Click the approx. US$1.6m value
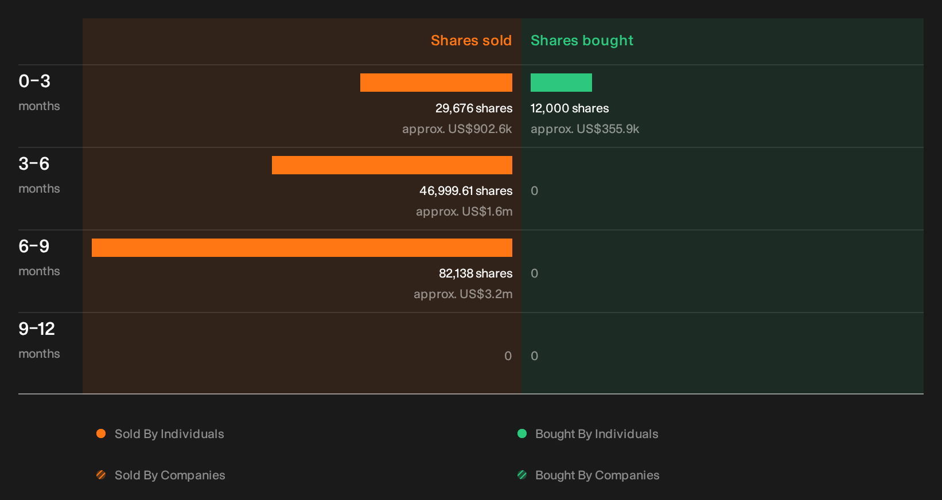The height and width of the screenshot is (500, 942). pyautogui.click(x=464, y=212)
